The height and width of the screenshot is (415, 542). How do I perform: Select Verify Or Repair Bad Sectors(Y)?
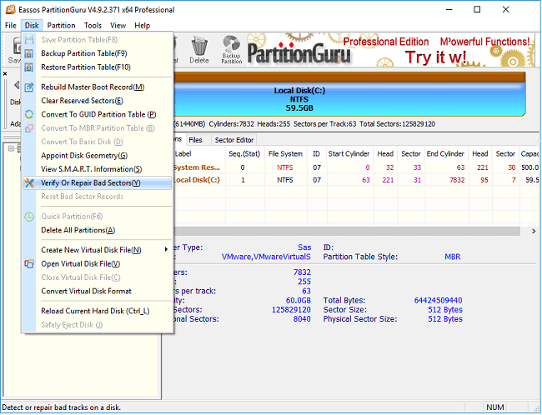click(98, 183)
